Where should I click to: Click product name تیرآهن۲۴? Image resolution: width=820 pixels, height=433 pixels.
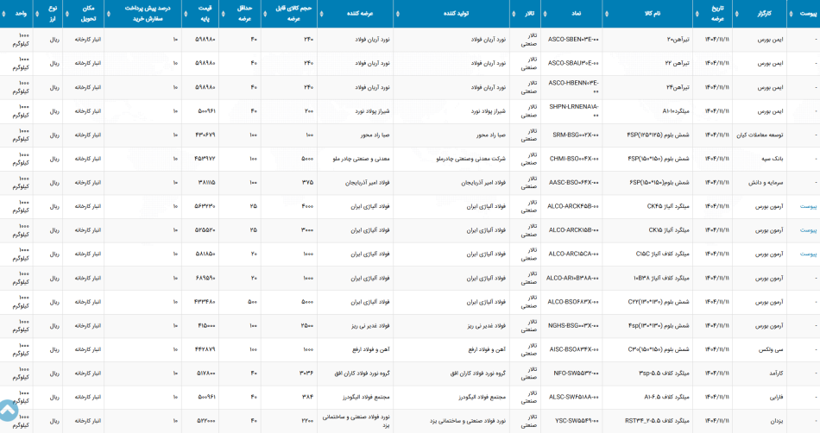pos(678,87)
